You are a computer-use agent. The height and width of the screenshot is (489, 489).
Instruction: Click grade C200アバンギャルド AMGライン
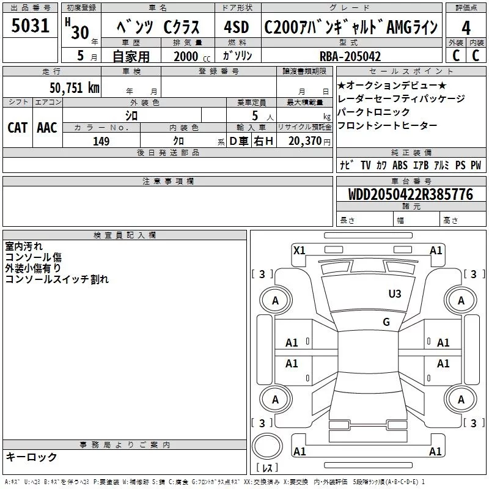coord(351,27)
